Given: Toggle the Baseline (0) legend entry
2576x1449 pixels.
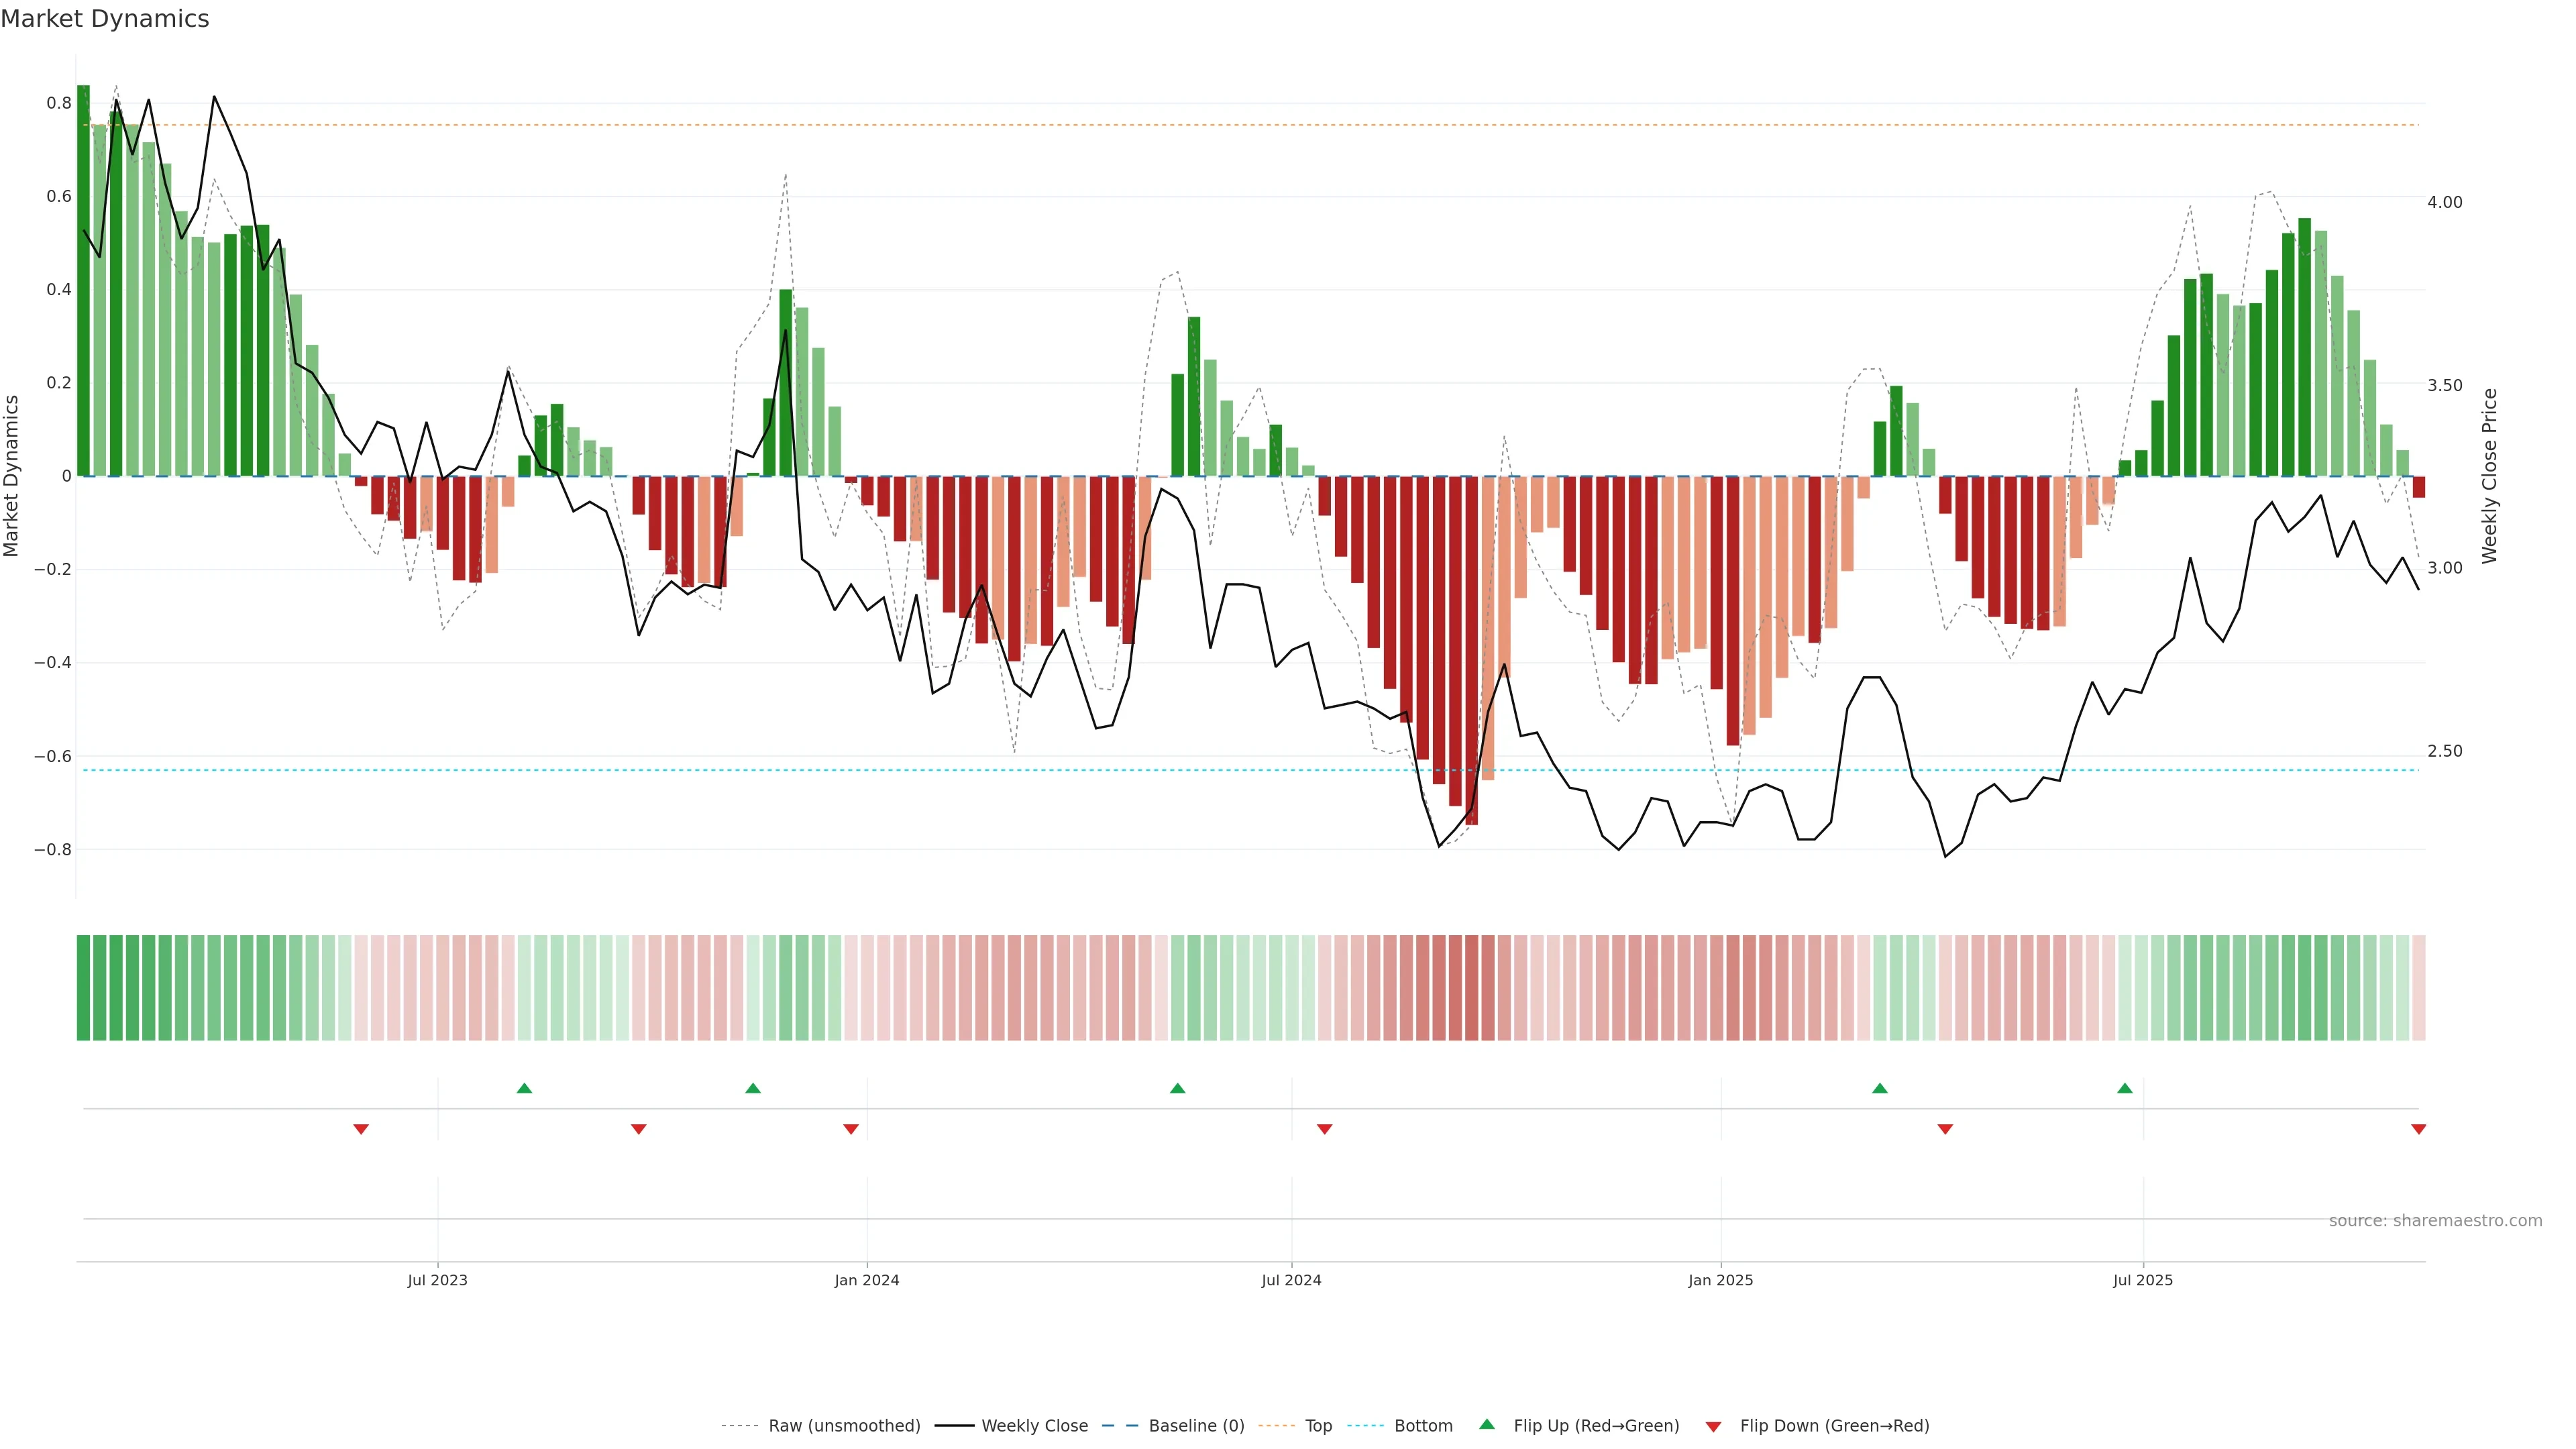Looking at the screenshot, I should 1196,1426.
